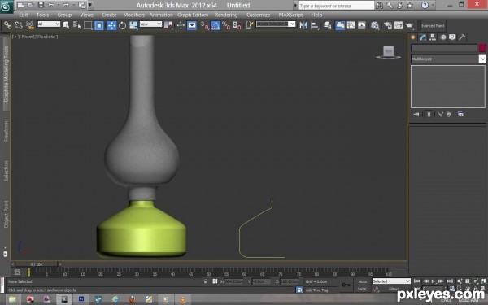
Task: Click the Save File floppy icon
Action: [41, 5]
